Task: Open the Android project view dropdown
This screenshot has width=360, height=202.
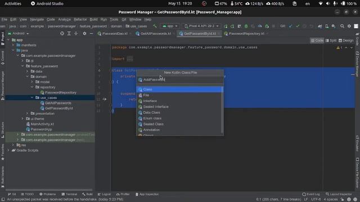Action: click(x=19, y=34)
